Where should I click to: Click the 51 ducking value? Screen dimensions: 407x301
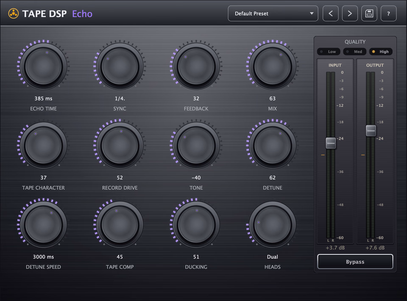(196, 257)
